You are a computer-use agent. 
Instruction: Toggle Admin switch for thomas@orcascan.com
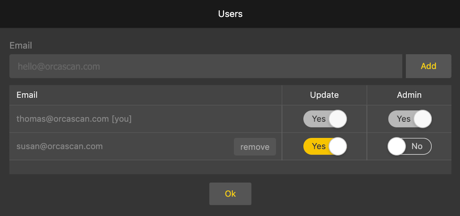tap(409, 119)
